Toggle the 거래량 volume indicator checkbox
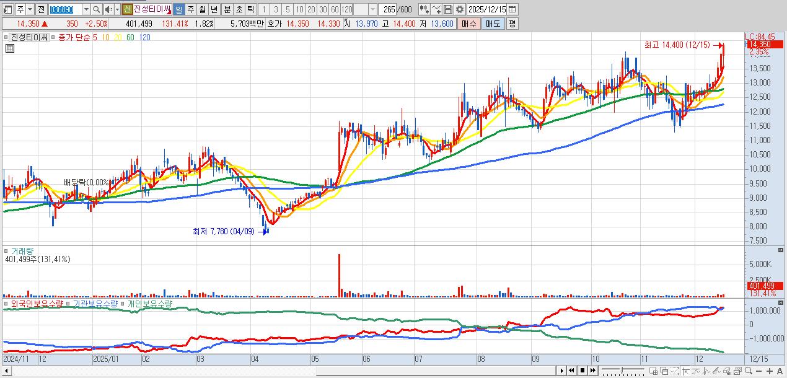This screenshot has height=378, width=787. pos(7,251)
